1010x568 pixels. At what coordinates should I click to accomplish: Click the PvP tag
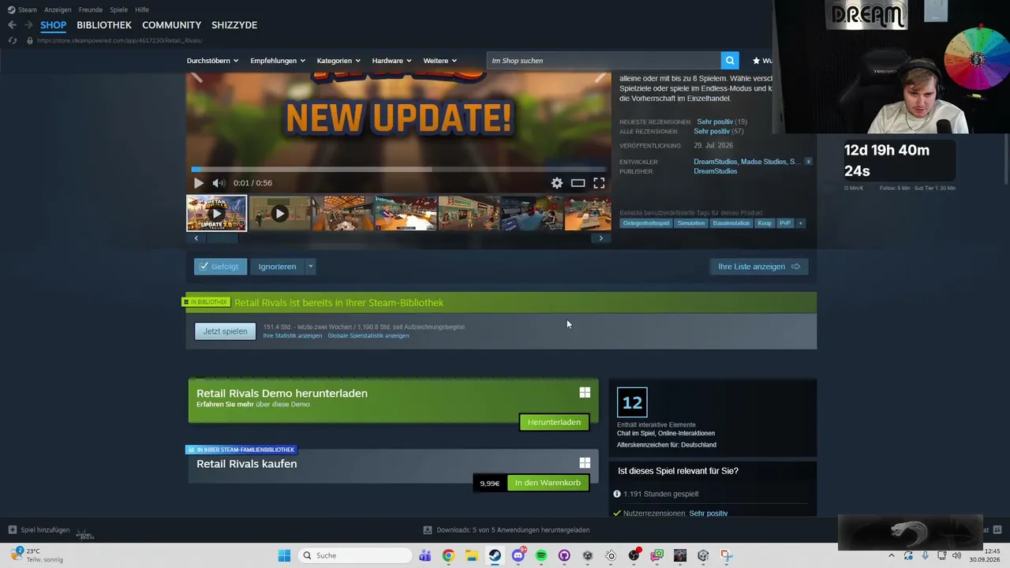point(785,223)
